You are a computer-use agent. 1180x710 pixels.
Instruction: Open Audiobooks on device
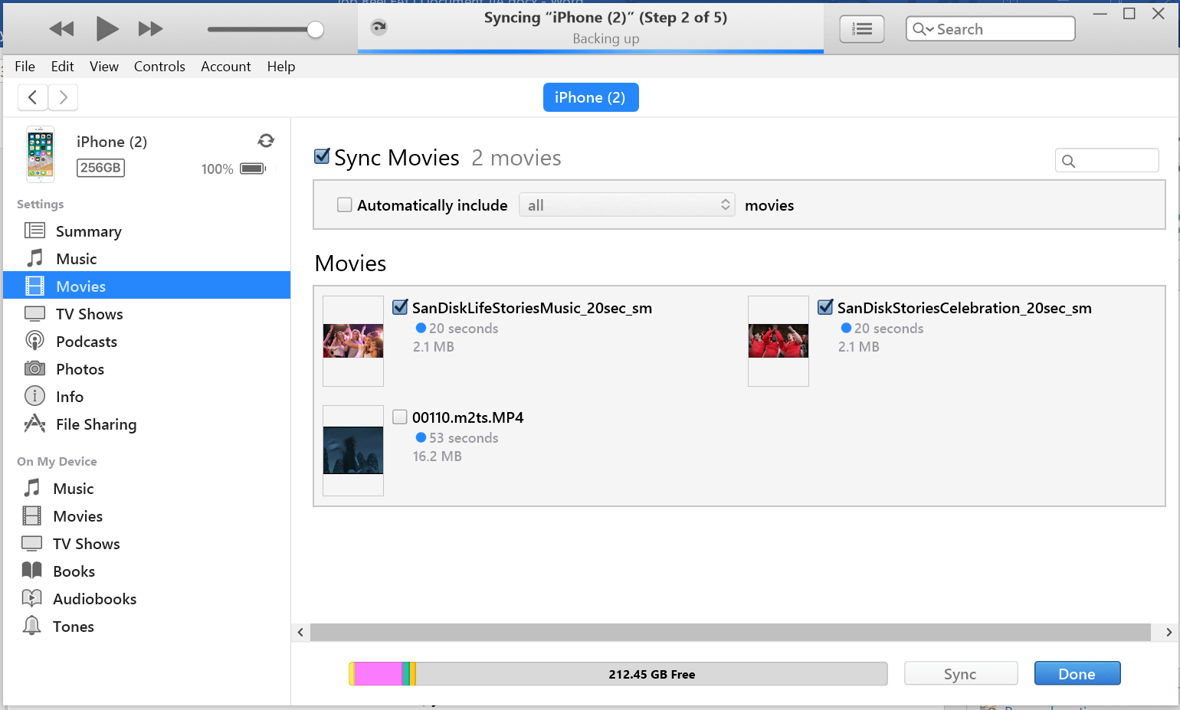(147, 599)
